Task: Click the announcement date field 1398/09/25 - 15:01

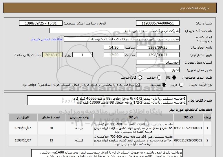Action: coord(41,23)
